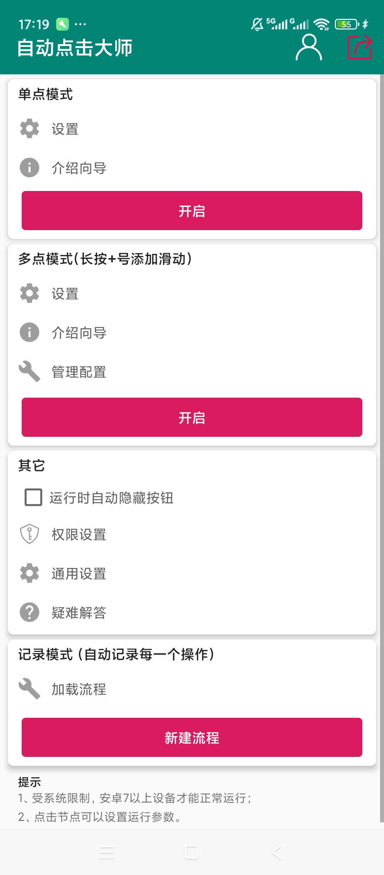Tap Android back navigation button
384x875 pixels.
277,853
